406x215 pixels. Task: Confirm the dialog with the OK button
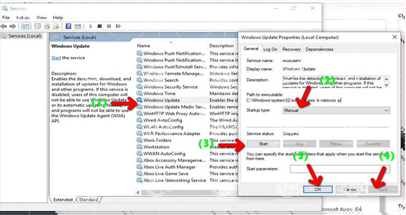(x=318, y=189)
